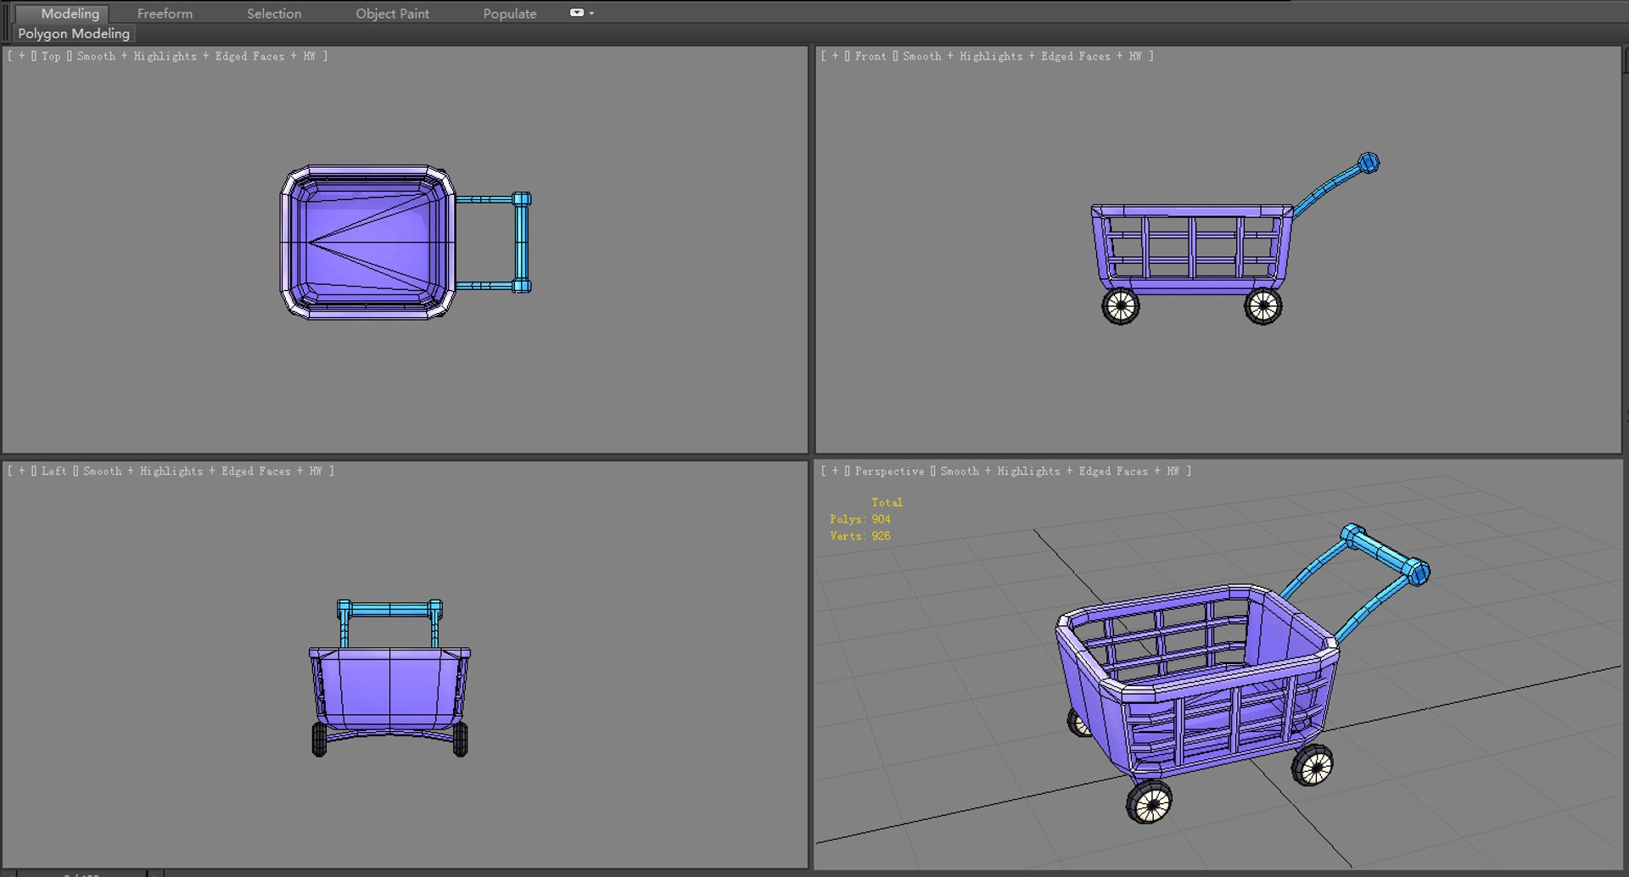Click the handle bar in Left viewport

[389, 609]
